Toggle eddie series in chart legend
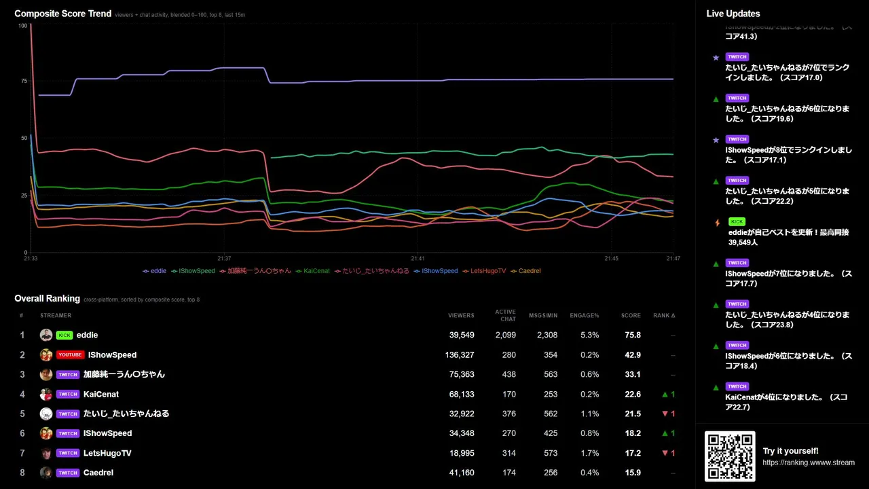The width and height of the screenshot is (869, 489). 154,271
